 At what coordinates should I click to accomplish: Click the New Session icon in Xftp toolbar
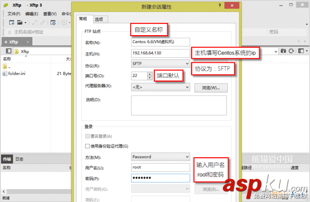[x=12, y=22]
